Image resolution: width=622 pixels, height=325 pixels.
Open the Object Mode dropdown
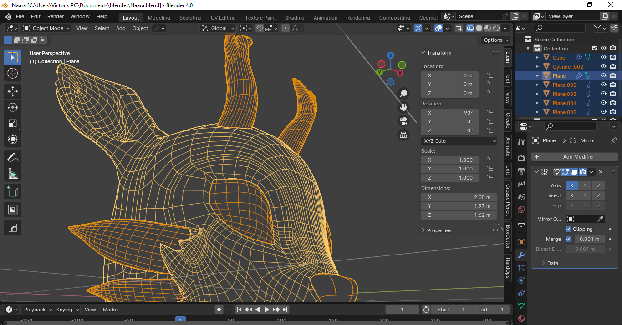tap(46, 28)
